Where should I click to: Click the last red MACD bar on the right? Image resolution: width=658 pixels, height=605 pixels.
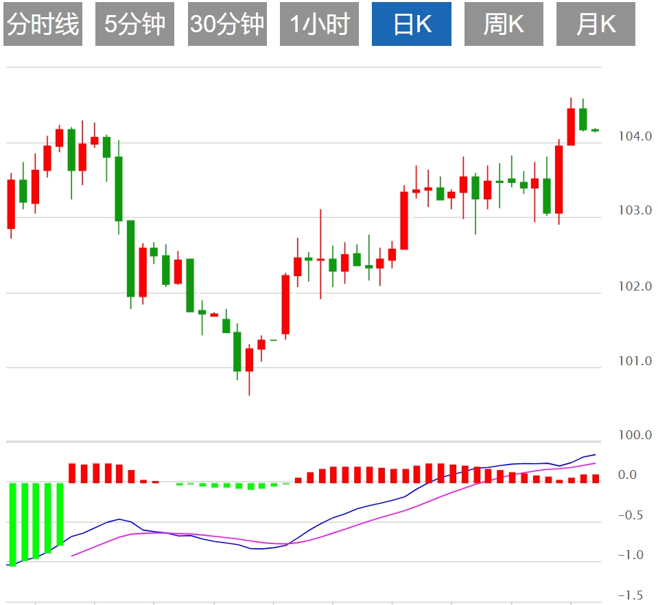pos(596,478)
